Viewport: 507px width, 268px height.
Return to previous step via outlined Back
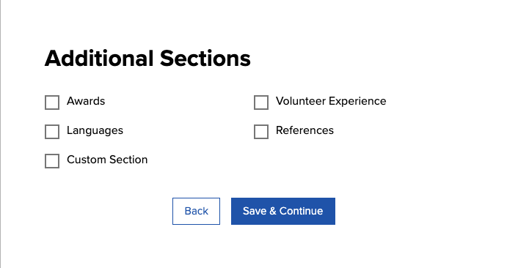[196, 211]
